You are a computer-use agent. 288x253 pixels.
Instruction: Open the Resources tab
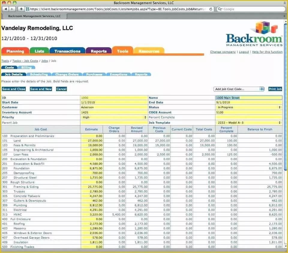(x=149, y=51)
